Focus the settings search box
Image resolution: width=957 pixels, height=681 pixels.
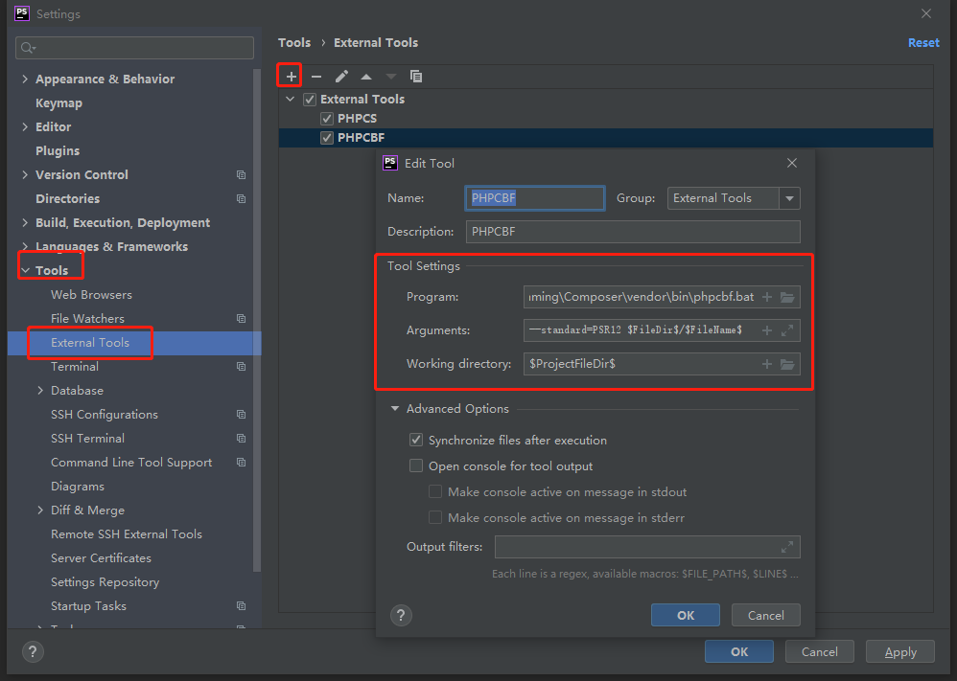[x=135, y=48]
